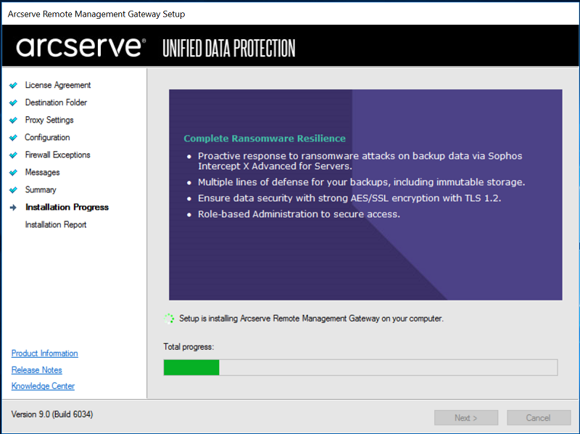Click the checkmark beside Proxy Settings

click(13, 120)
